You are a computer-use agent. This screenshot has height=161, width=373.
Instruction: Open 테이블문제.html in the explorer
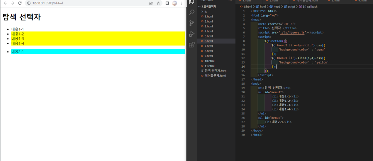(x=216, y=75)
